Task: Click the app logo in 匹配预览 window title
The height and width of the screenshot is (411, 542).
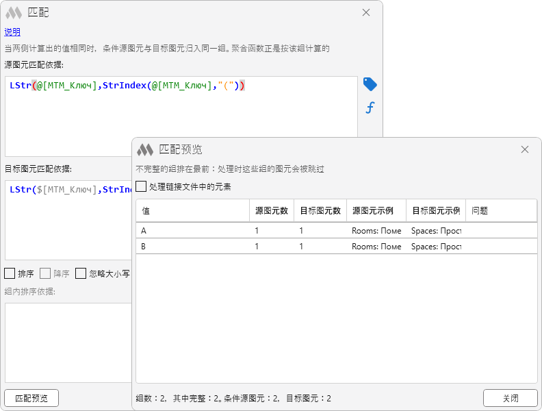Action: coord(145,150)
